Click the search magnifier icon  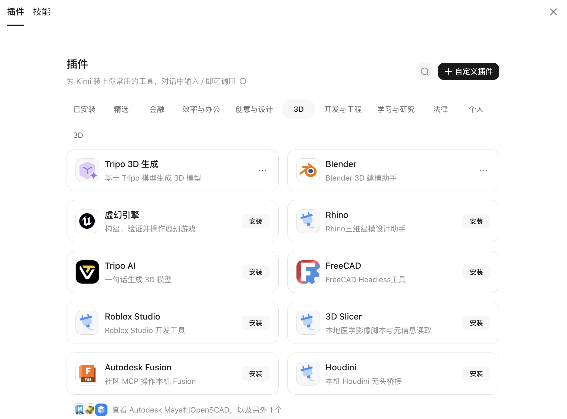click(425, 72)
